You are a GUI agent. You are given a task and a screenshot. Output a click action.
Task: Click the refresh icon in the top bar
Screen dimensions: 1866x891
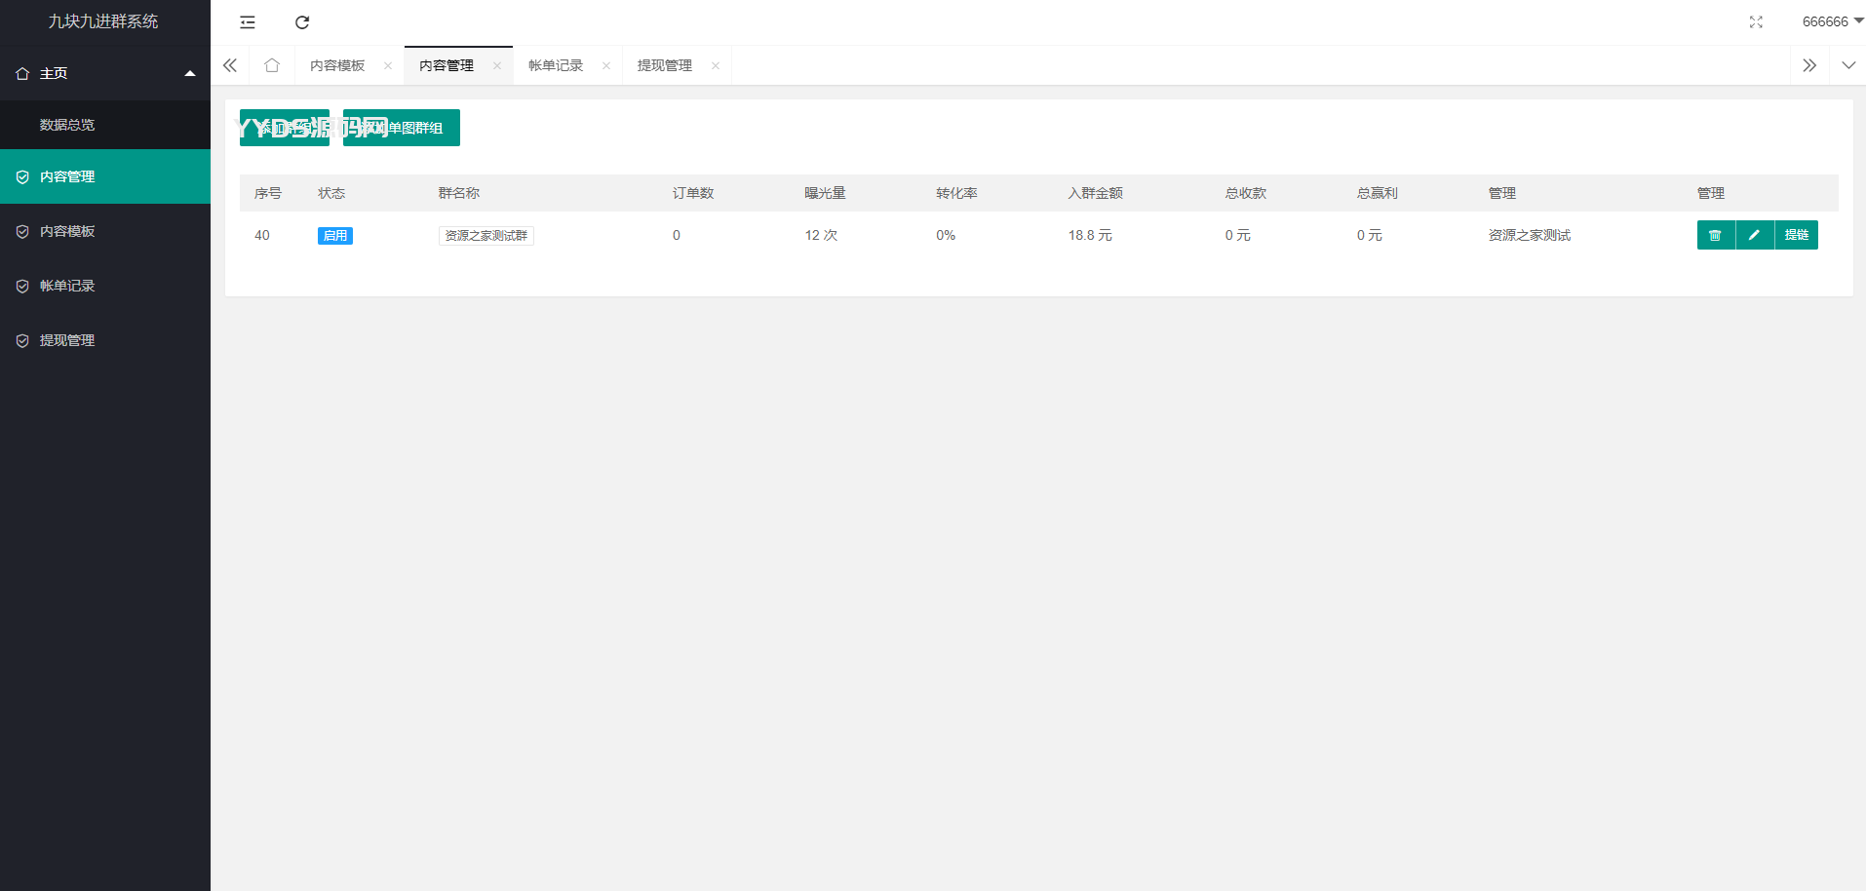[x=302, y=22]
